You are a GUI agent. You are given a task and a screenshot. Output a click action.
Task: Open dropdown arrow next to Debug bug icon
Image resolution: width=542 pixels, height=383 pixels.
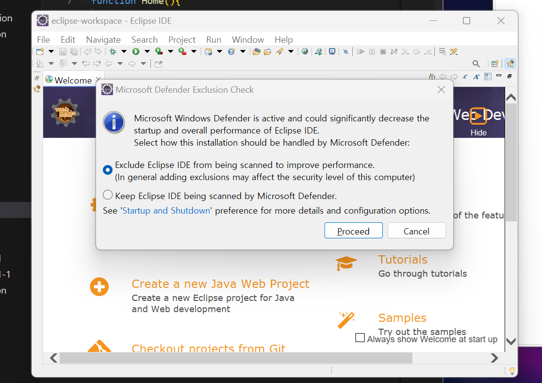pos(124,51)
